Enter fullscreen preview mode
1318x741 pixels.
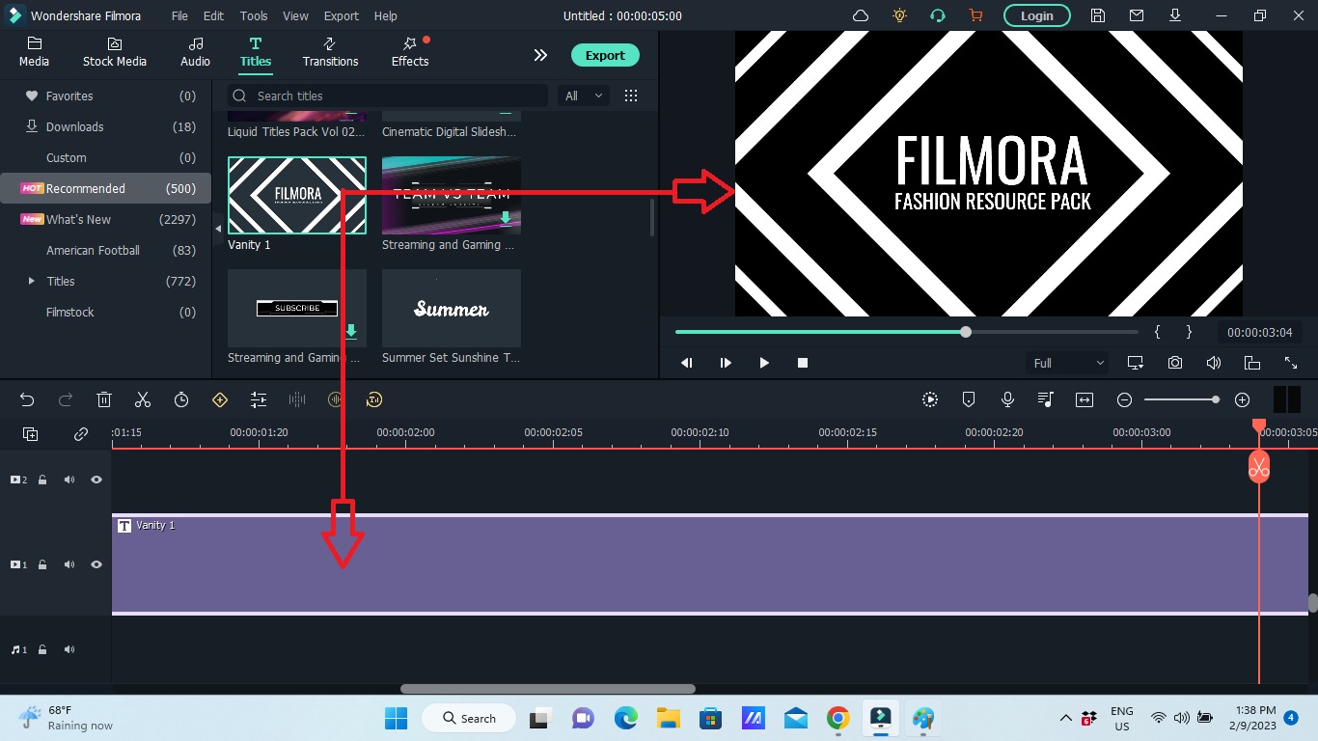(1291, 363)
